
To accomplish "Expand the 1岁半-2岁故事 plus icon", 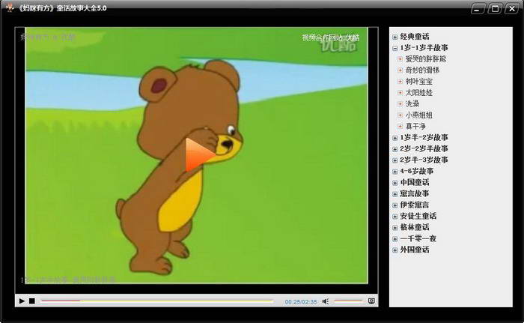I will click(x=394, y=138).
